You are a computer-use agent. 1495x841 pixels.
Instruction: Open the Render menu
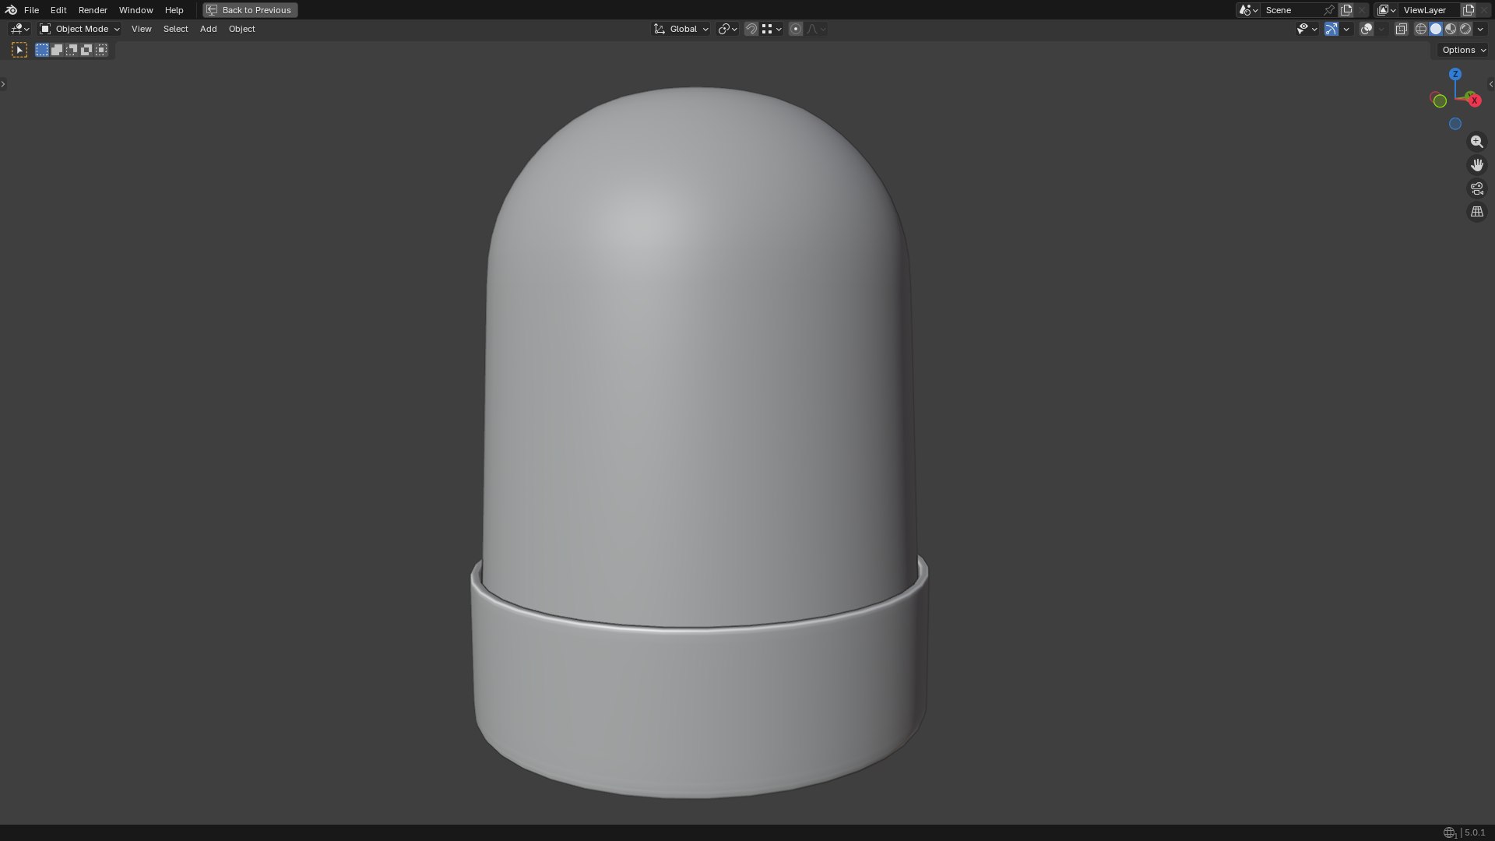93,10
